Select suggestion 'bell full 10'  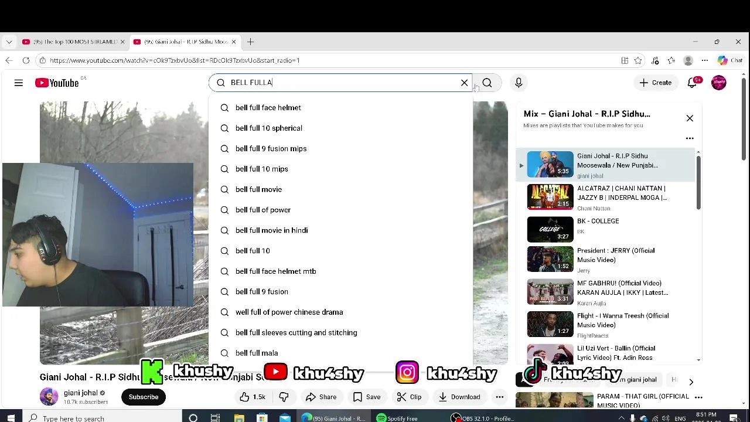(x=340, y=251)
